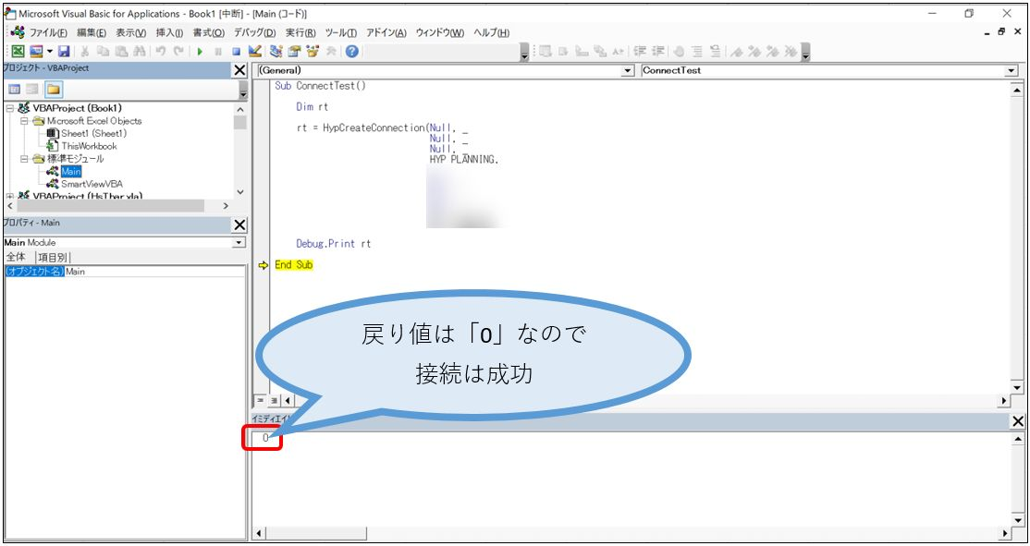Open the デバッグ(D) menu
Viewport: 1030px width, 546px height.
[254, 32]
